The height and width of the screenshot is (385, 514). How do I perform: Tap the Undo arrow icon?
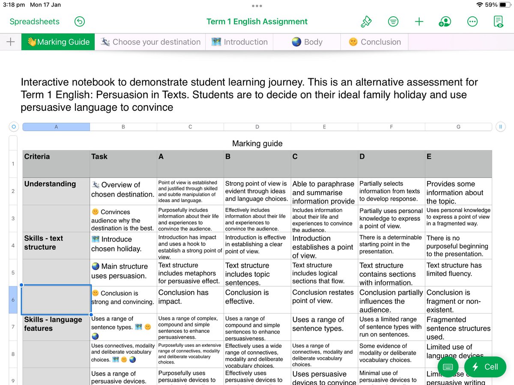click(x=79, y=22)
